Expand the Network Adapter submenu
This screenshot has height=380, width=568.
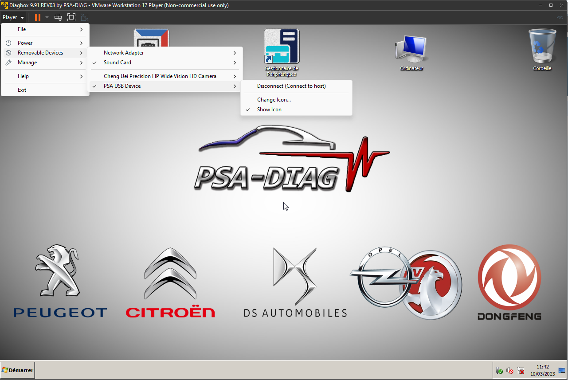click(165, 53)
